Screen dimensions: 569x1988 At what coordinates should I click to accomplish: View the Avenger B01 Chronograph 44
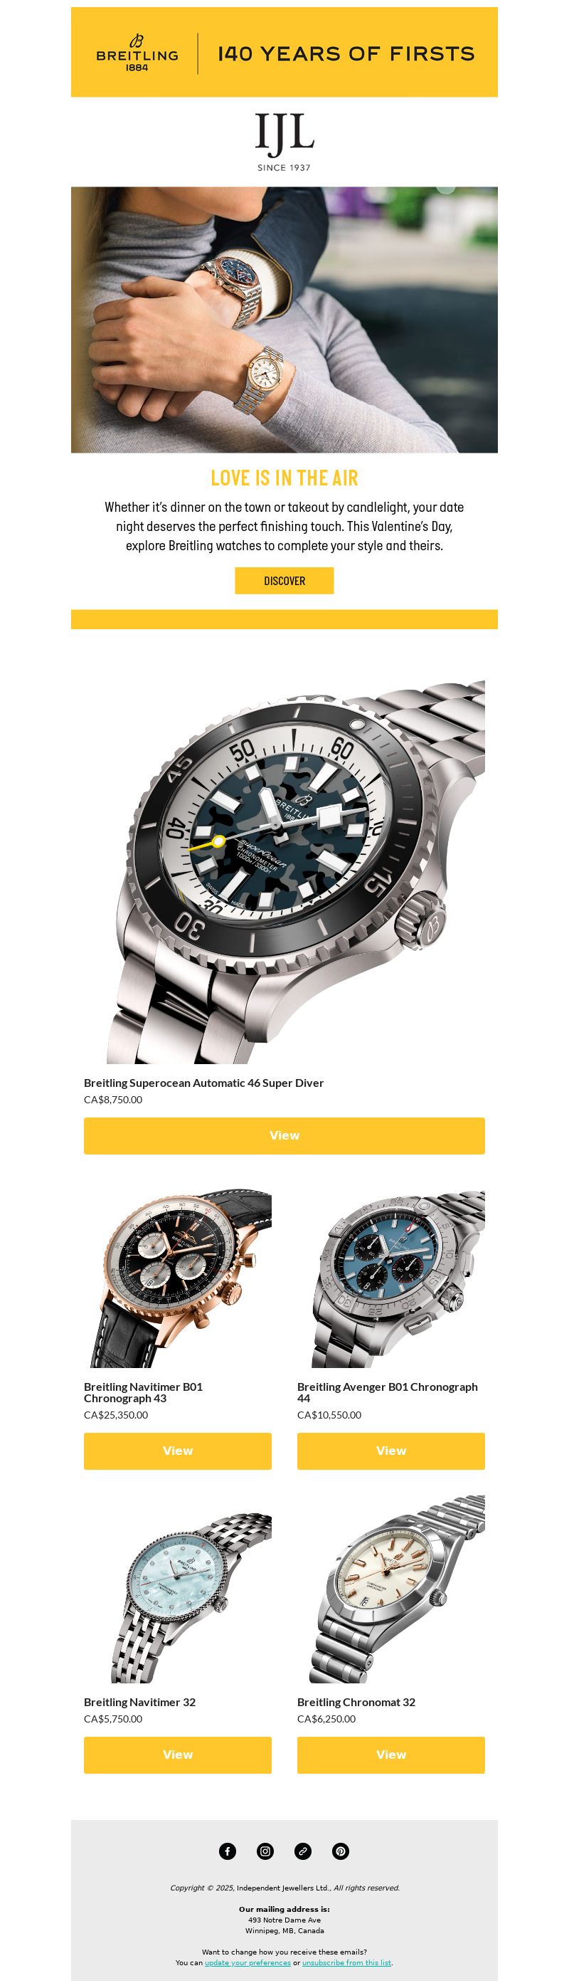pyautogui.click(x=391, y=1450)
